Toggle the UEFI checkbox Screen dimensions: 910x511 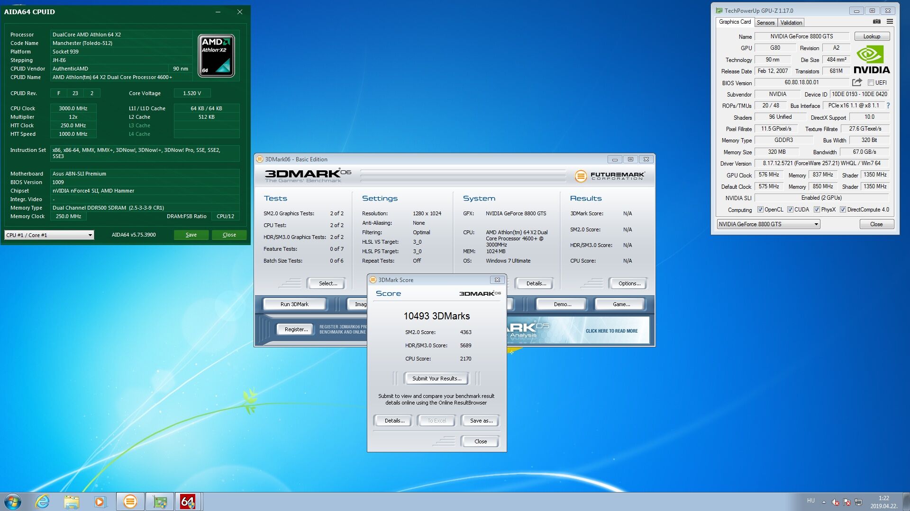tap(871, 83)
